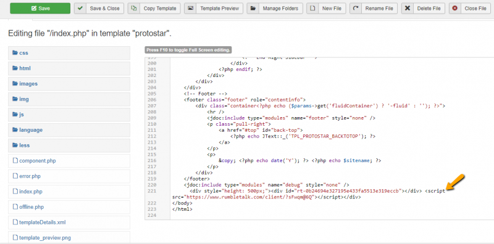Click the $sitename echo code line
The height and width of the screenshot is (244, 494).
pos(300,160)
